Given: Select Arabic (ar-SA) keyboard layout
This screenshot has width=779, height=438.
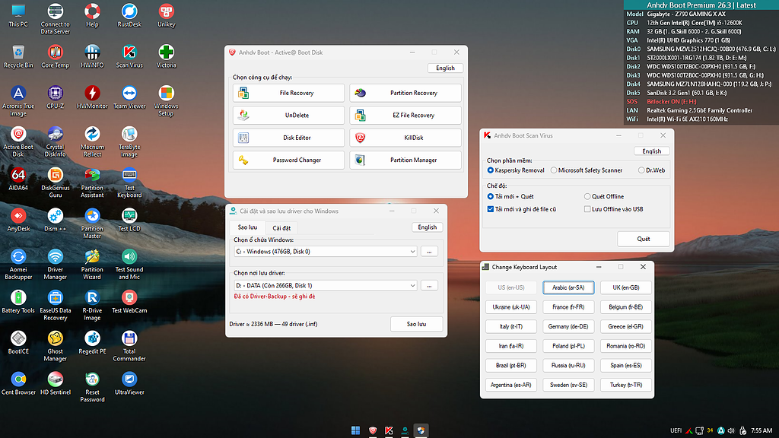Looking at the screenshot, I should tap(568, 287).
